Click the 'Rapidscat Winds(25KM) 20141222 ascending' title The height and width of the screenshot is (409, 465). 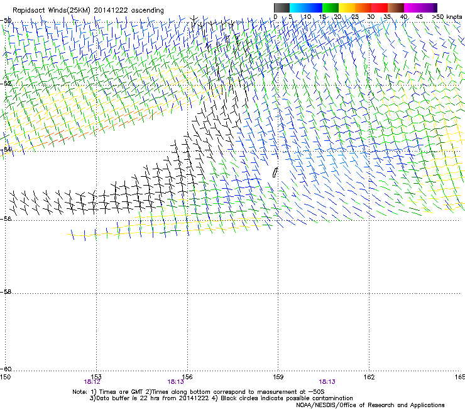pyautogui.click(x=88, y=11)
